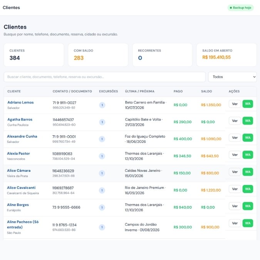Open WhatsApp for Alice Câmara

click(248, 172)
